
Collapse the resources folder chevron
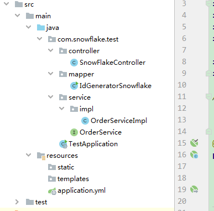coord(28,155)
